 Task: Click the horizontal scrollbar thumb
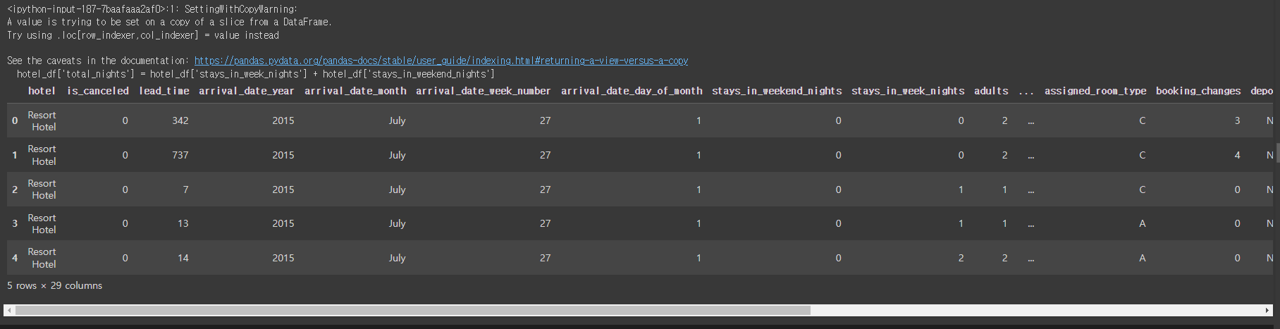point(413,310)
